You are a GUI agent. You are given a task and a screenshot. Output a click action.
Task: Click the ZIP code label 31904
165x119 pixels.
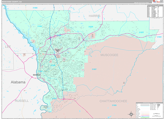coord(40,26)
